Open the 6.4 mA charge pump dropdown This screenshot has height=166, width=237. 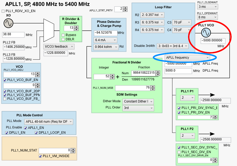click(x=105, y=40)
